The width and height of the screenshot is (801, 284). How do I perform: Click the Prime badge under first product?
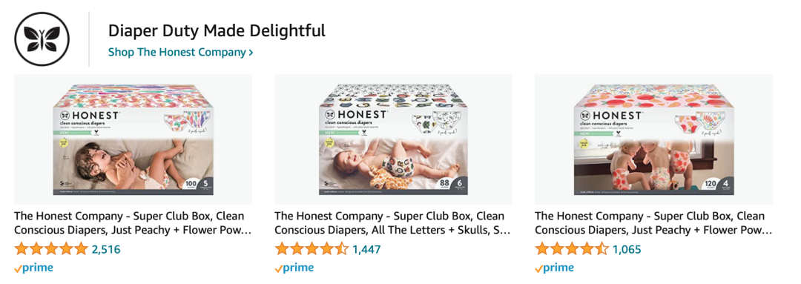[x=33, y=268]
